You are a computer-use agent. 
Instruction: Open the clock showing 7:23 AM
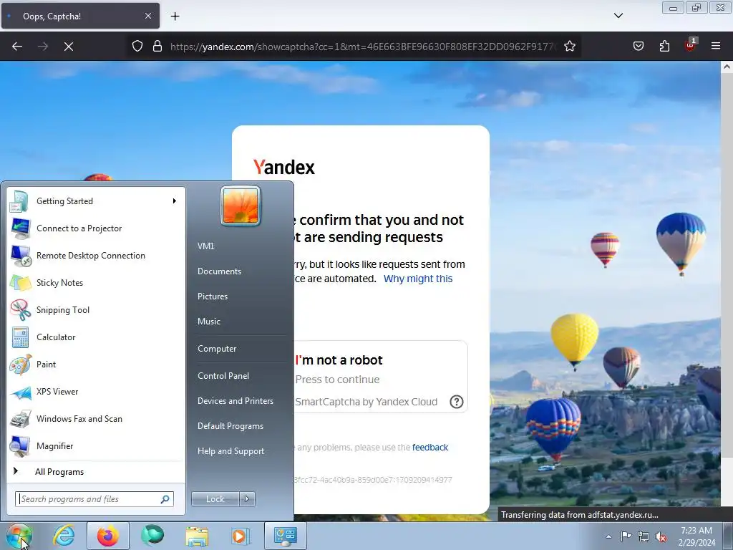[x=696, y=536]
